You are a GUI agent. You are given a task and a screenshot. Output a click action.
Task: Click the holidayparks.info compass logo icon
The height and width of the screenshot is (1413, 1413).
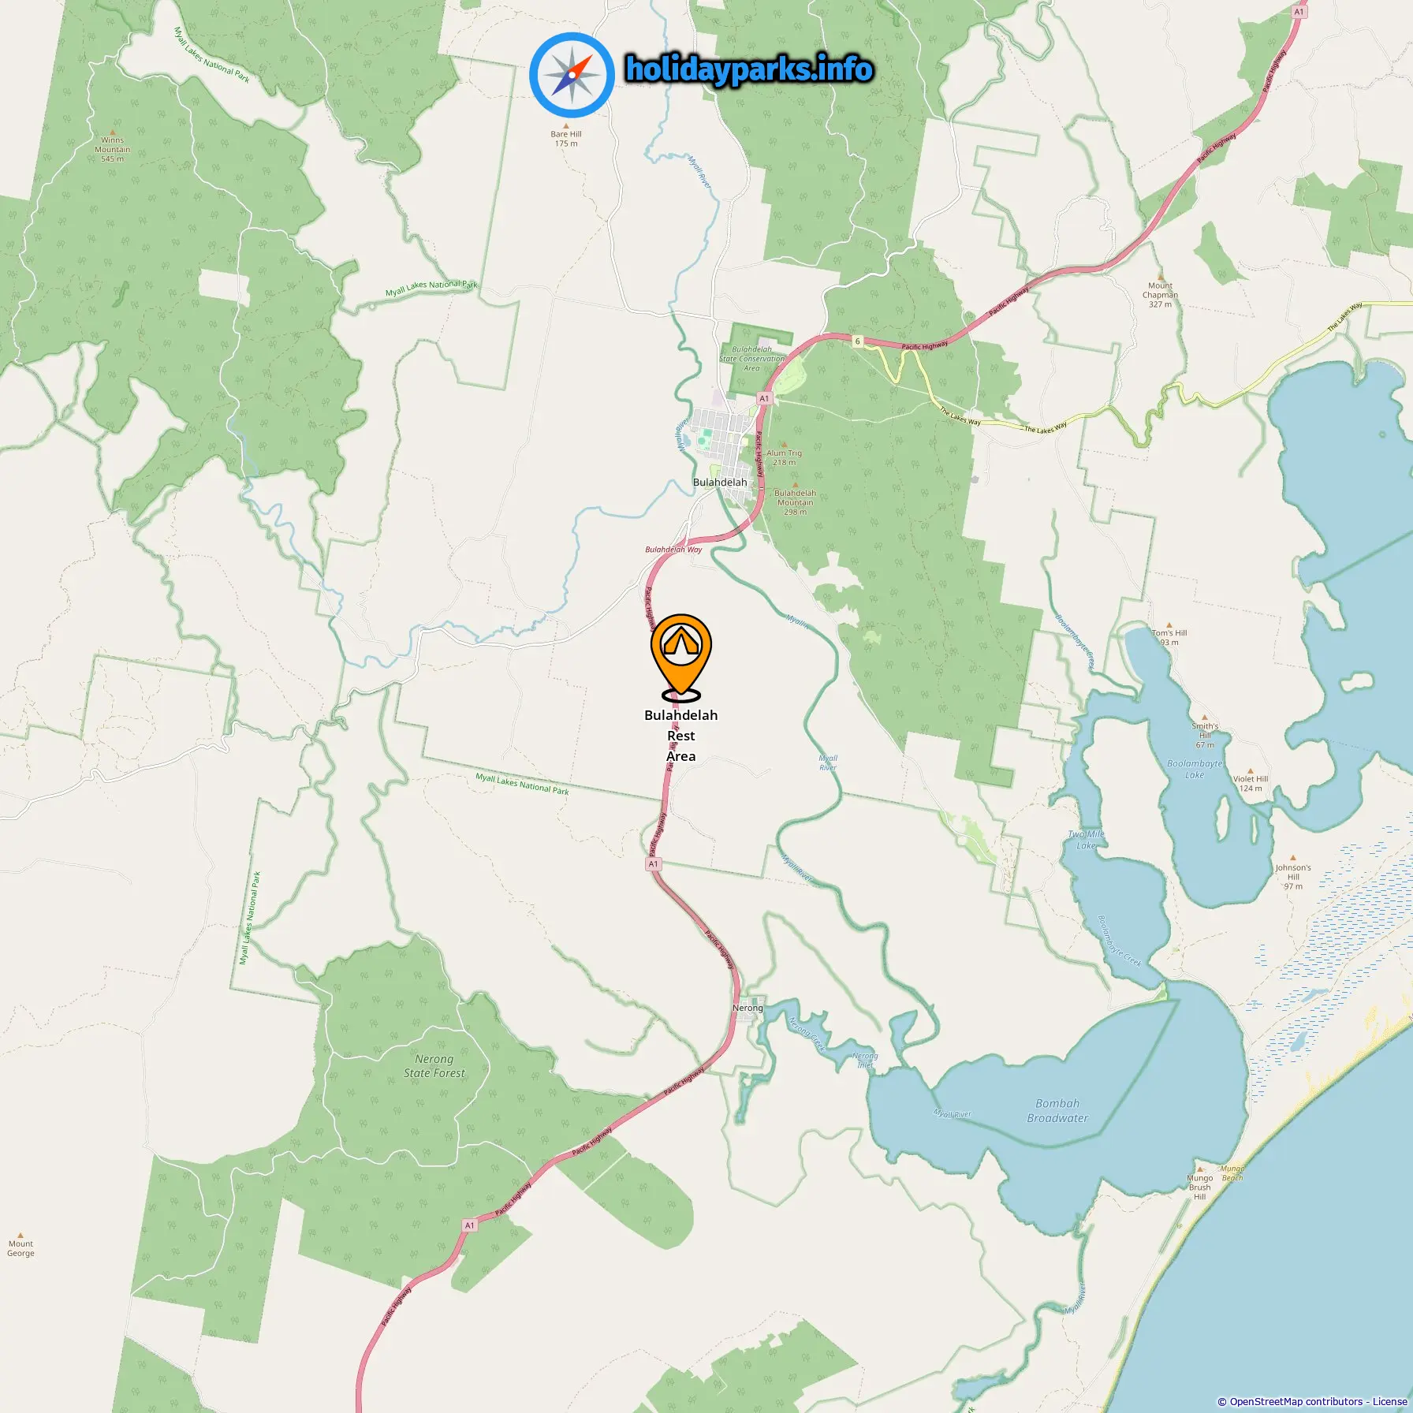click(572, 75)
